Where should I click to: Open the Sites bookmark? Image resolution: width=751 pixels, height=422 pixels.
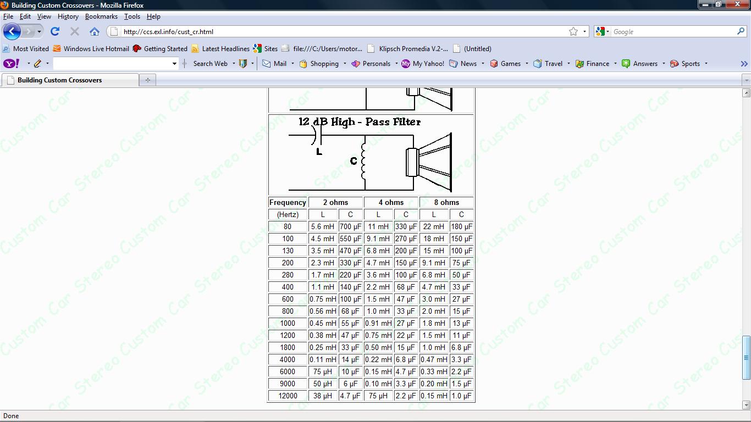pyautogui.click(x=266, y=48)
